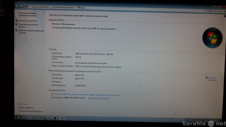The width and height of the screenshot is (226, 127).
Task: Go to Система и безопасность breadcrumb
Action: click(63, 7)
